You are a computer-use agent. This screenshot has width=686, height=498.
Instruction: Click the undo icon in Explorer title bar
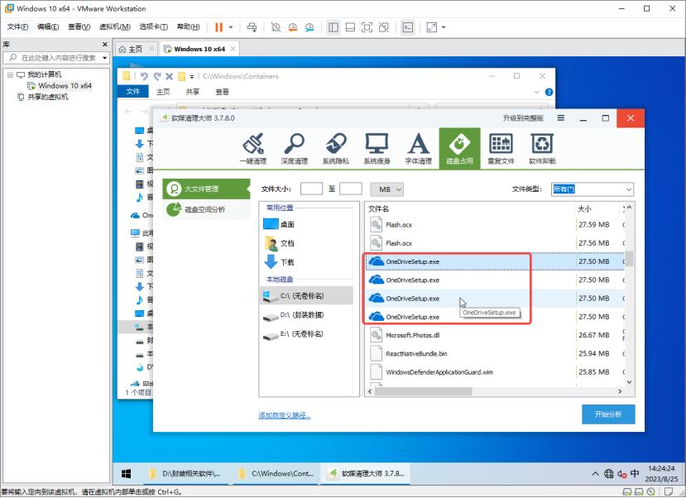[144, 76]
